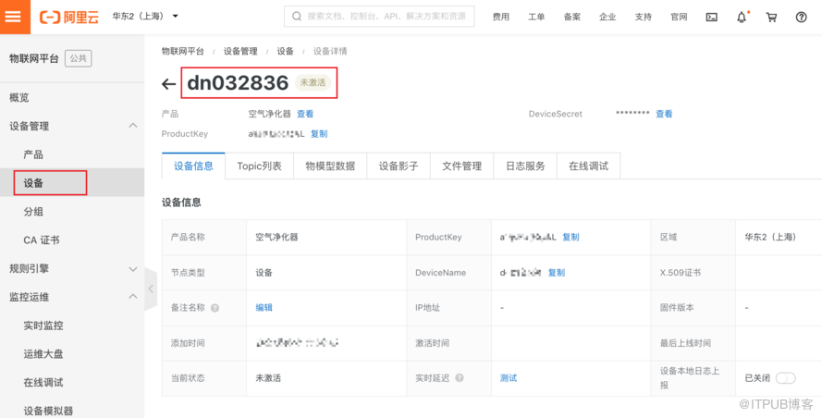Expand the 规则引擎 sidebar section
822x418 pixels.
pyautogui.click(x=132, y=269)
